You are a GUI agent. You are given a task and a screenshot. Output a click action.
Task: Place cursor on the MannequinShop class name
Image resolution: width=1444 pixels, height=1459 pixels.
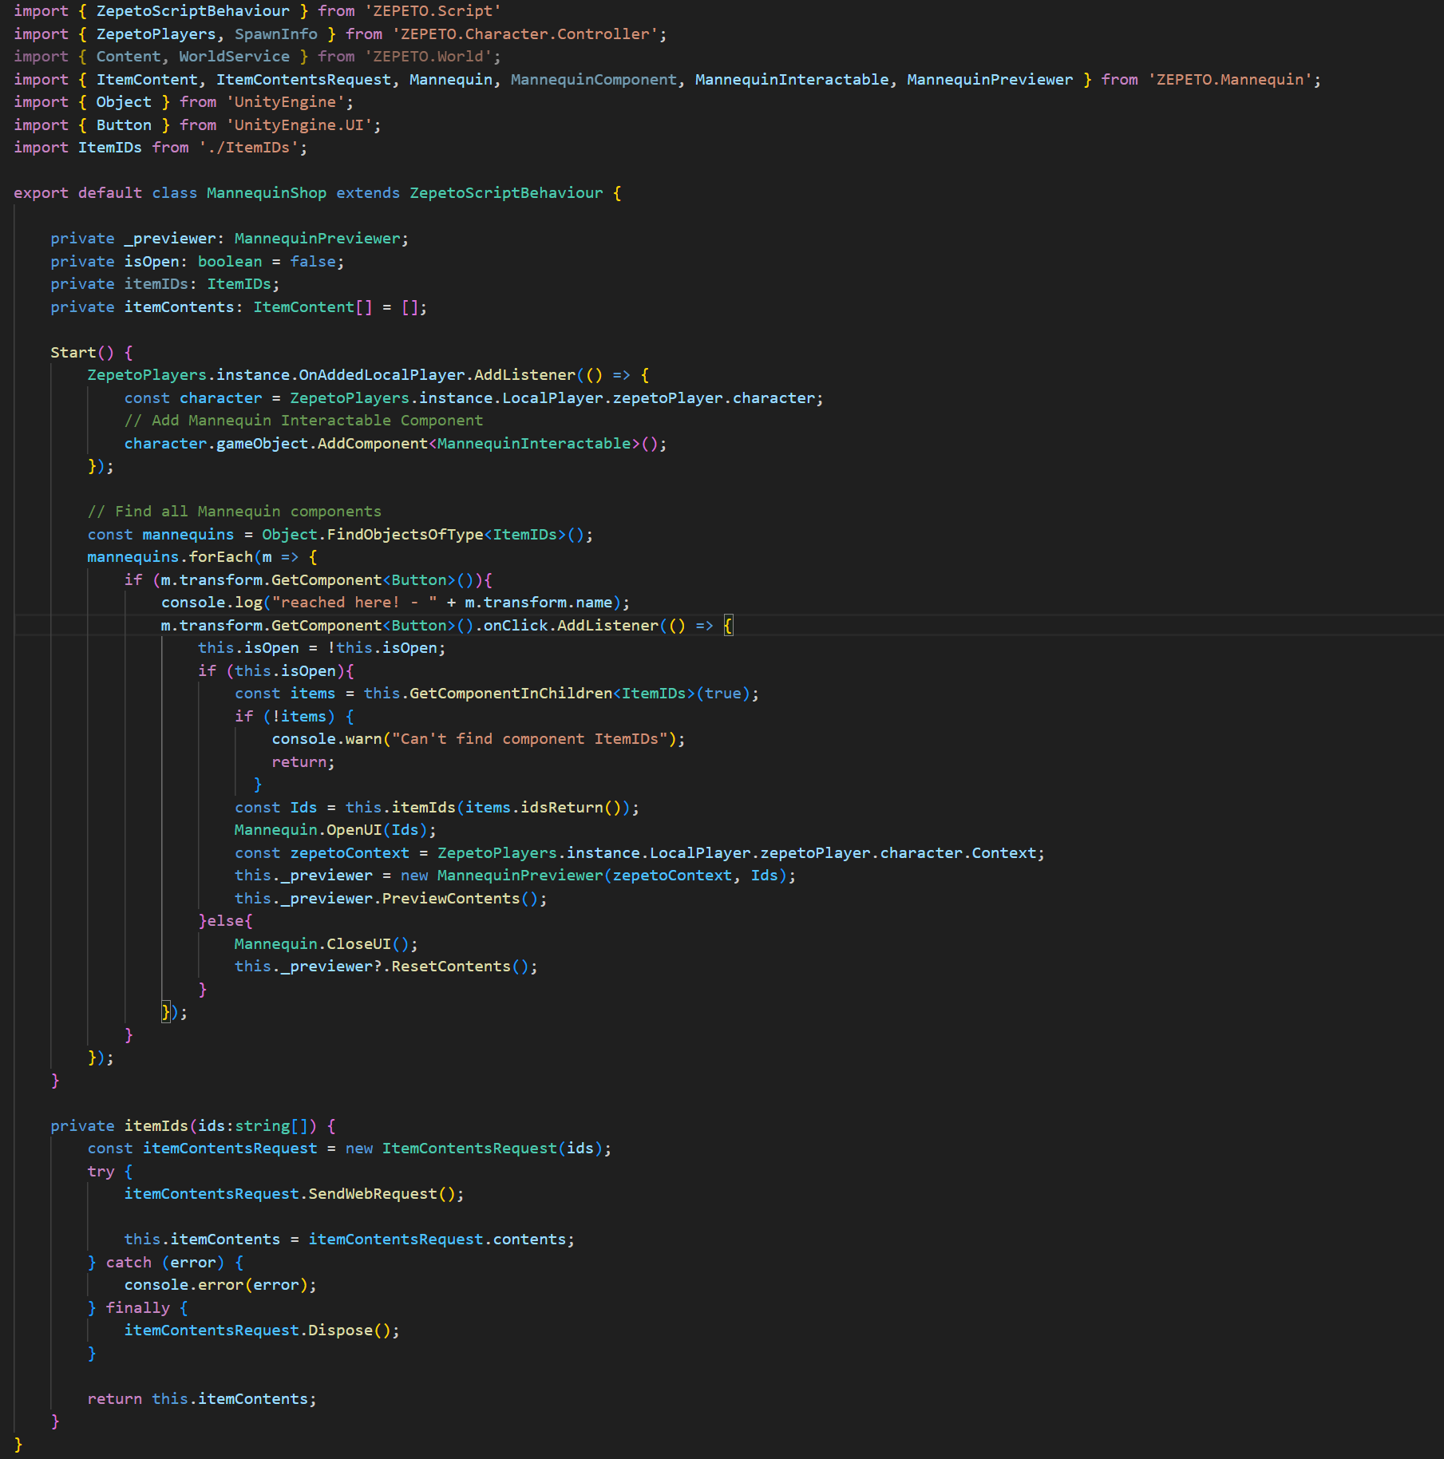point(266,192)
